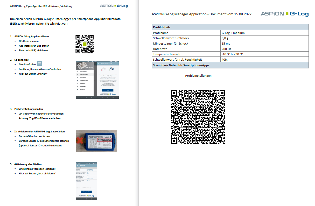Click the blue Start button in the phone screenshot
The height and width of the screenshot is (206, 315).
(x=108, y=90)
